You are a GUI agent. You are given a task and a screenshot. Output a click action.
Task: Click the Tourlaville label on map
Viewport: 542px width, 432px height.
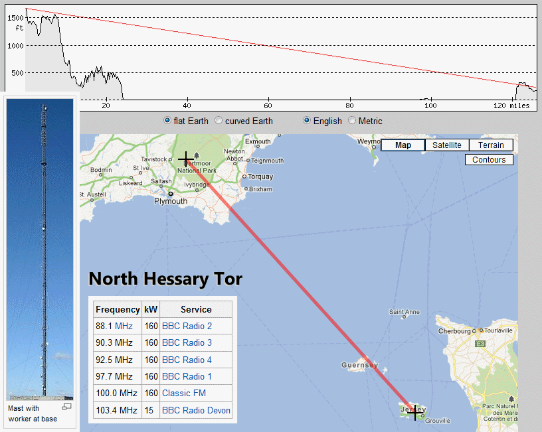tap(498, 330)
